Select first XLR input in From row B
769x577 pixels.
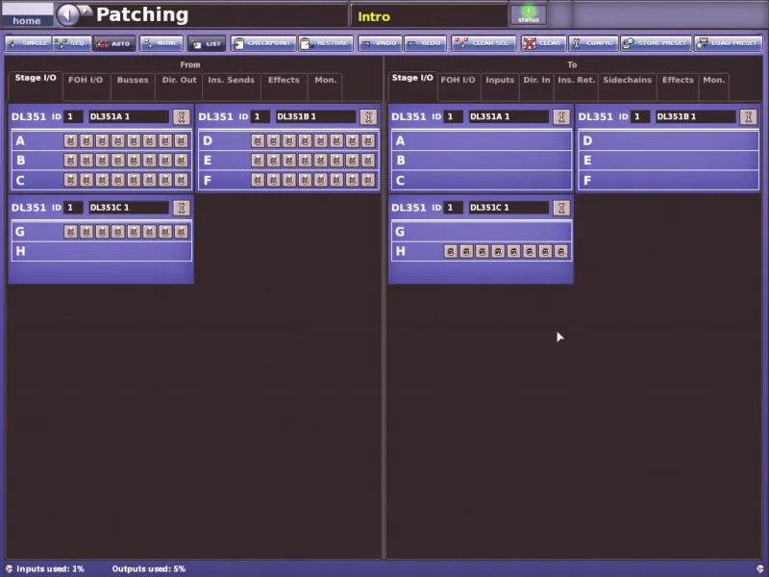[70, 161]
